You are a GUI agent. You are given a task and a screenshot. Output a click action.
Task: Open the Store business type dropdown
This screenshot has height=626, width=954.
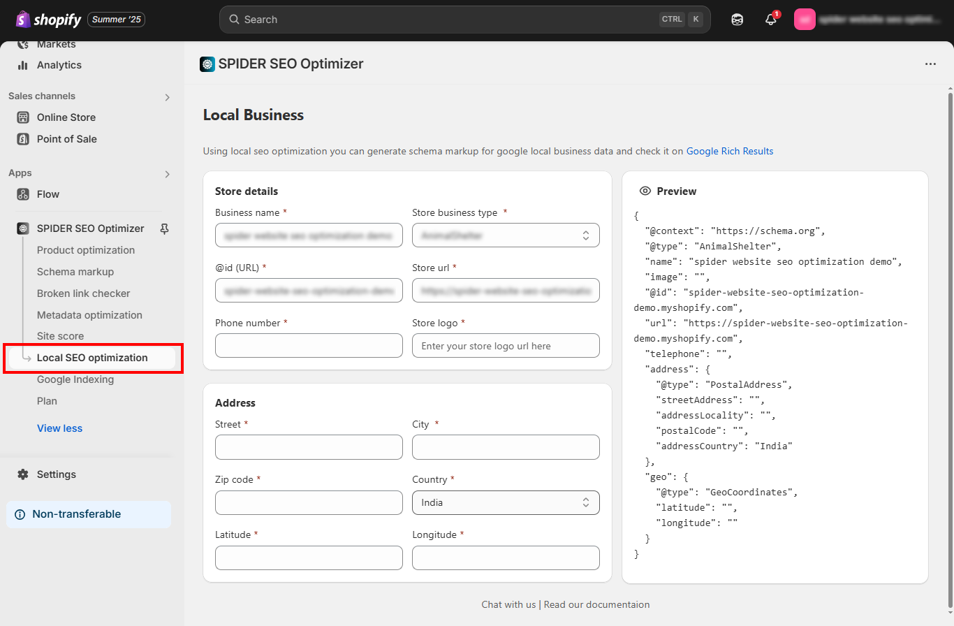point(506,235)
